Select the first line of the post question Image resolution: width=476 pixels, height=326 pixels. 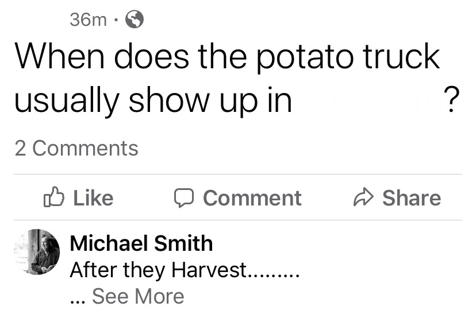[227, 57]
